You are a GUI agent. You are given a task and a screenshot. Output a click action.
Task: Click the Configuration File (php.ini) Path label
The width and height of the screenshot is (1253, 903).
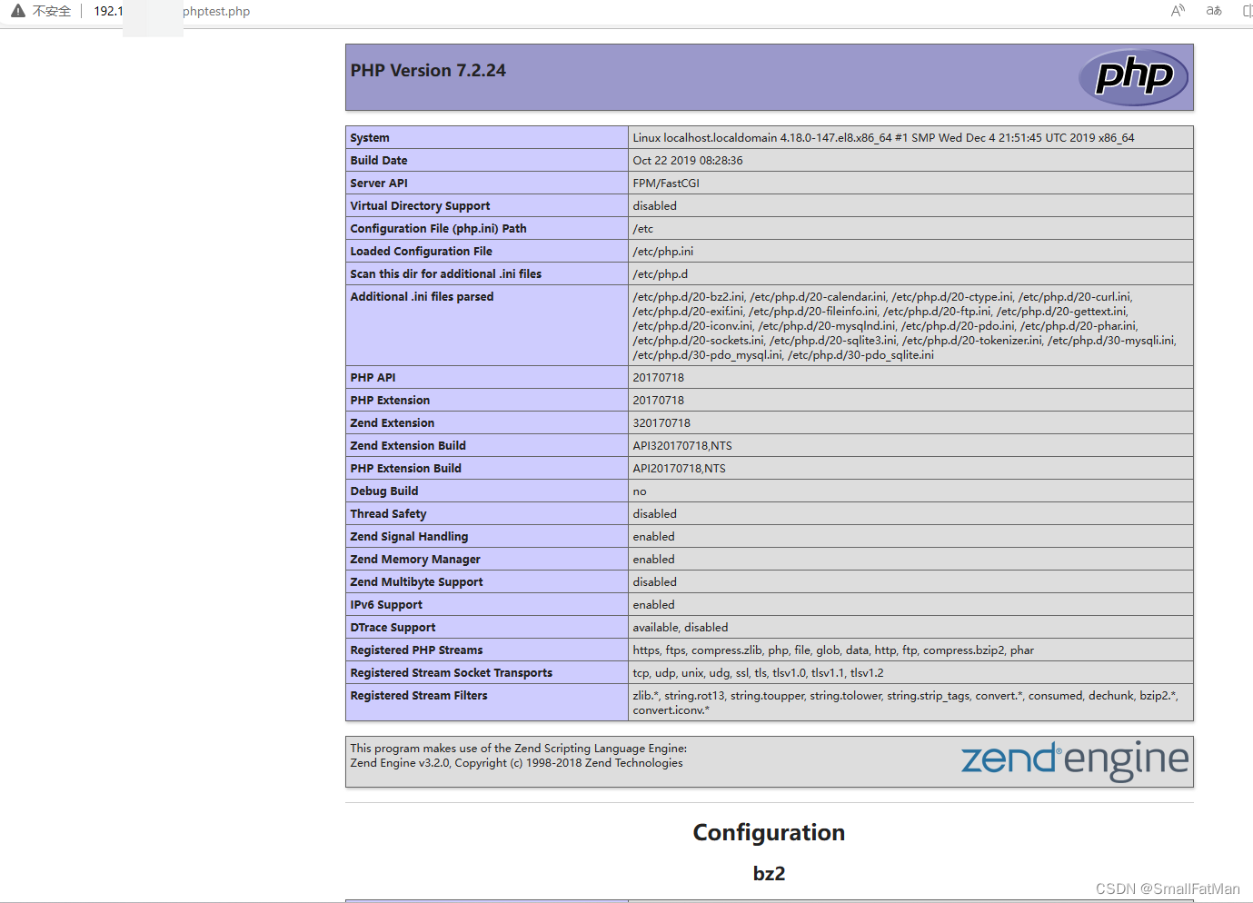(x=438, y=228)
